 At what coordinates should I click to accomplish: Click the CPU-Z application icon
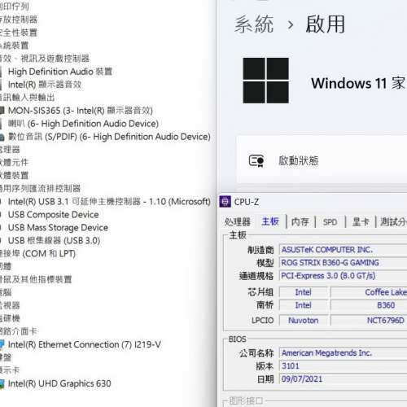tap(225, 202)
